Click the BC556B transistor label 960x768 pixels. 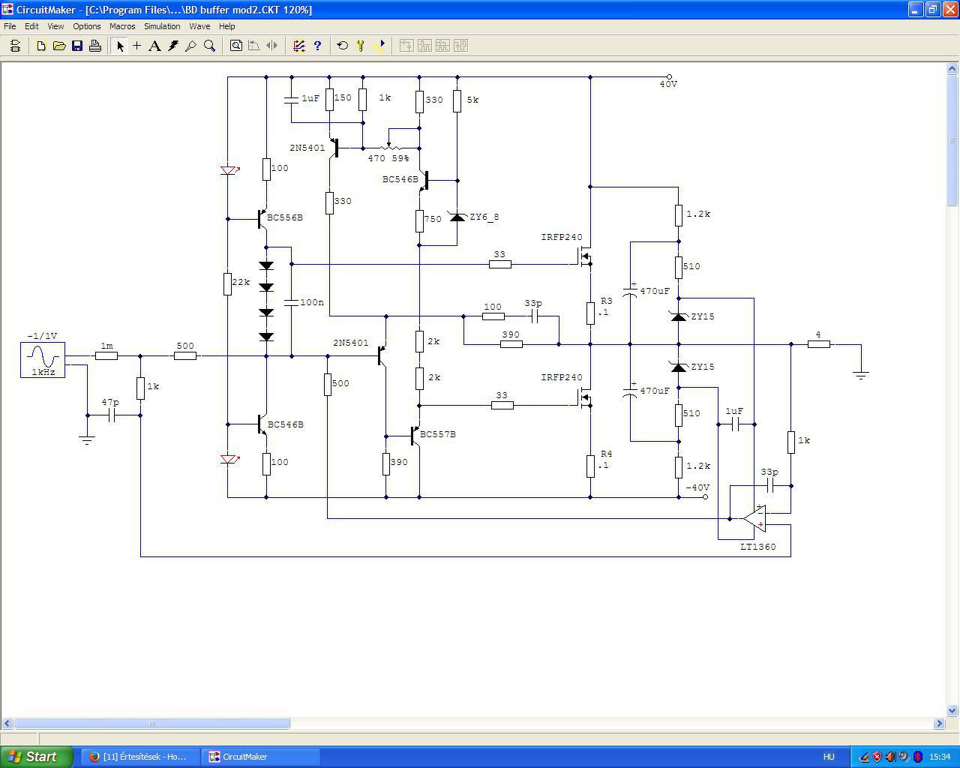[x=285, y=218]
